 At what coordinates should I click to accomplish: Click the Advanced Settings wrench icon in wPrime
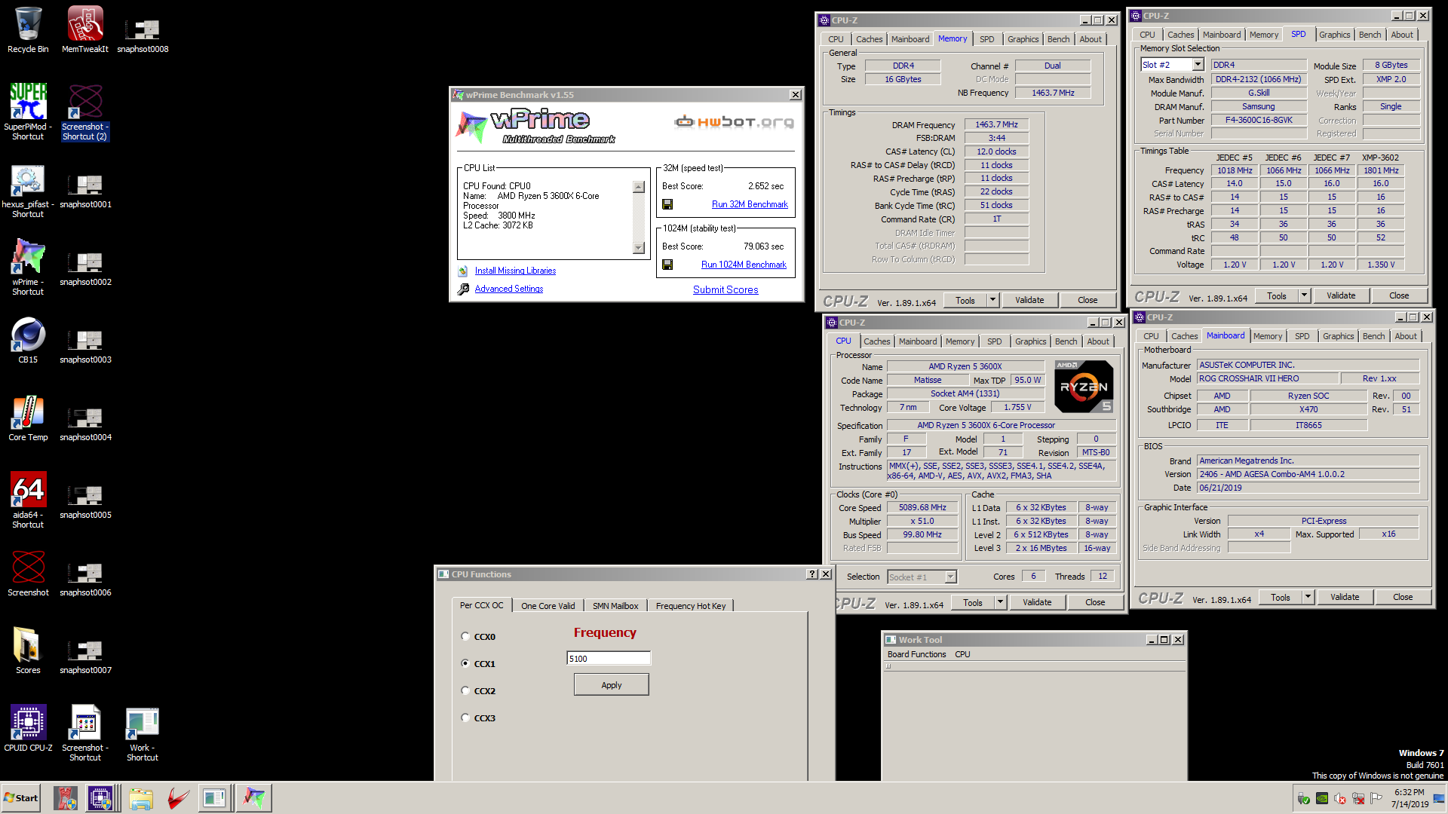[x=463, y=289]
